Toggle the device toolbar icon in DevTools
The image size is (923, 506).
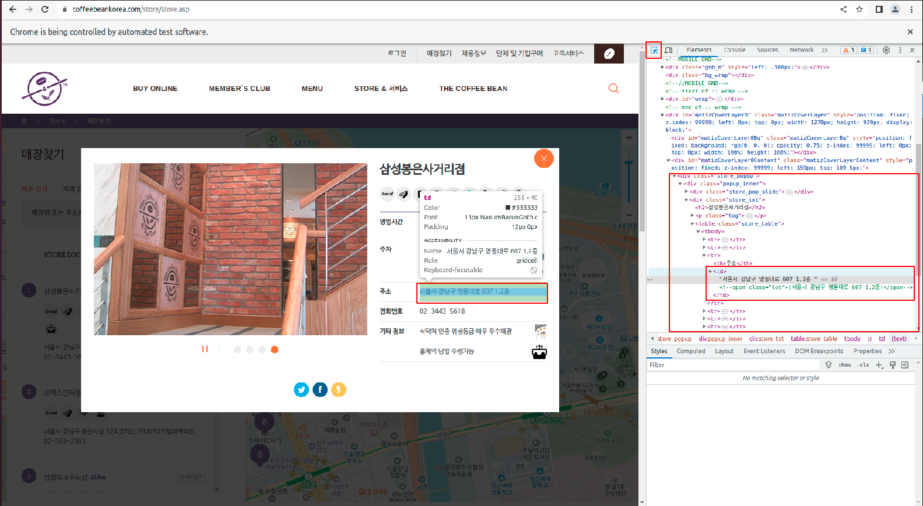click(x=668, y=50)
